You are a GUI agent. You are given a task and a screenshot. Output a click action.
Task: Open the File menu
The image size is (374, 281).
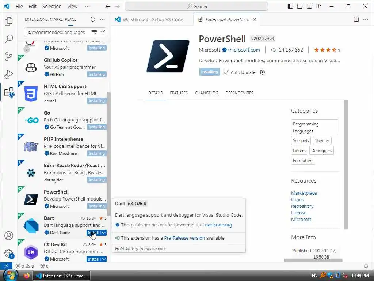(19, 7)
